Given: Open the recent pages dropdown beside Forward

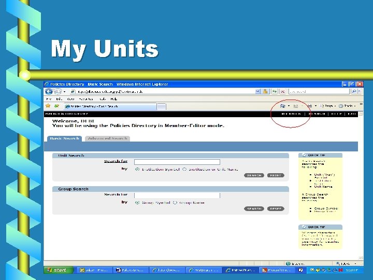Looking at the screenshot, I should tap(64, 92).
